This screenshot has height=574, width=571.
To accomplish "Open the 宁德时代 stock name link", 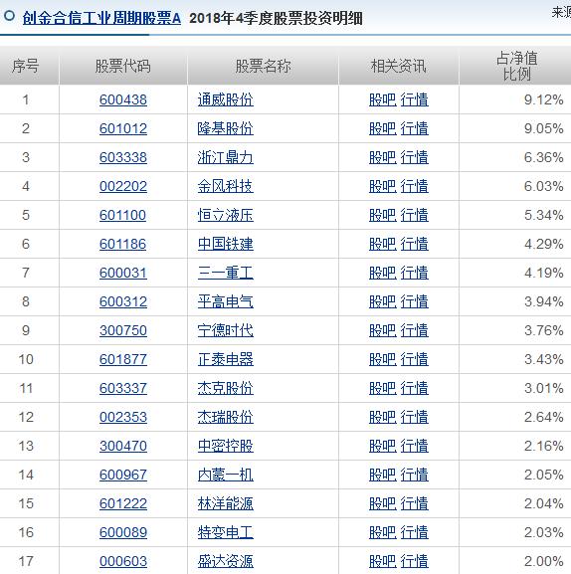I will tap(226, 330).
